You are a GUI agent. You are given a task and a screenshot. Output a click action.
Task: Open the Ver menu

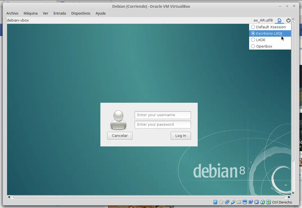click(x=46, y=13)
